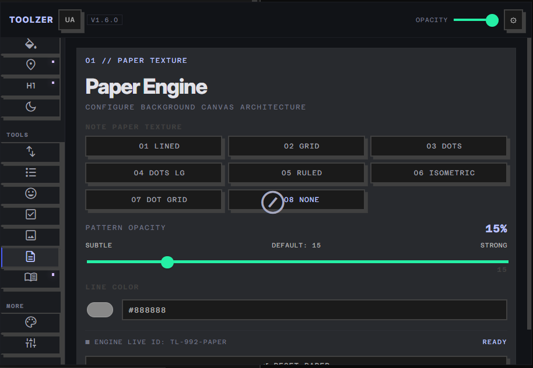
Task: Click the pattern opacity slider handle
Action: pyautogui.click(x=167, y=262)
